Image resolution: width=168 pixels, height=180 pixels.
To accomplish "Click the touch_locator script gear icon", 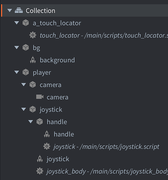I will 33,35.
